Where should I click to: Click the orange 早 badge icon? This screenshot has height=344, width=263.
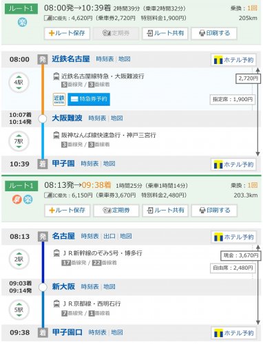pos(17,200)
